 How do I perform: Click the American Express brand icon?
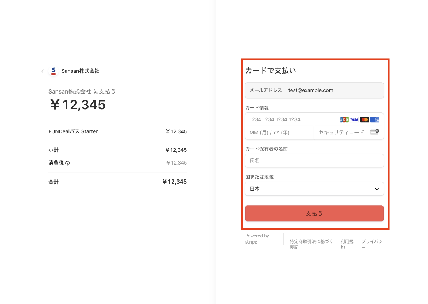coord(375,119)
